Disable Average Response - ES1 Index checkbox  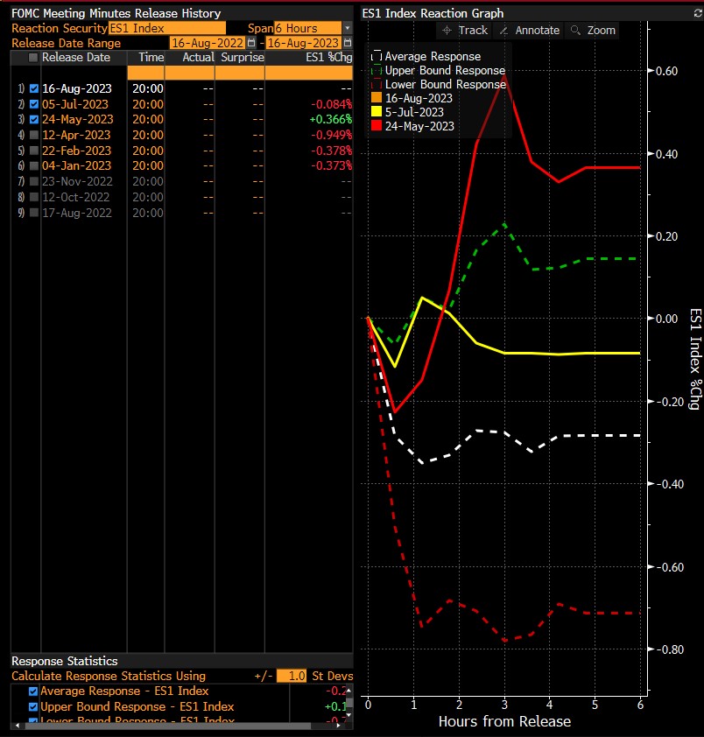pyautogui.click(x=33, y=691)
